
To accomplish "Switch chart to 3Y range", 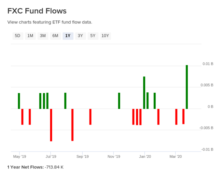I will [80, 36].
